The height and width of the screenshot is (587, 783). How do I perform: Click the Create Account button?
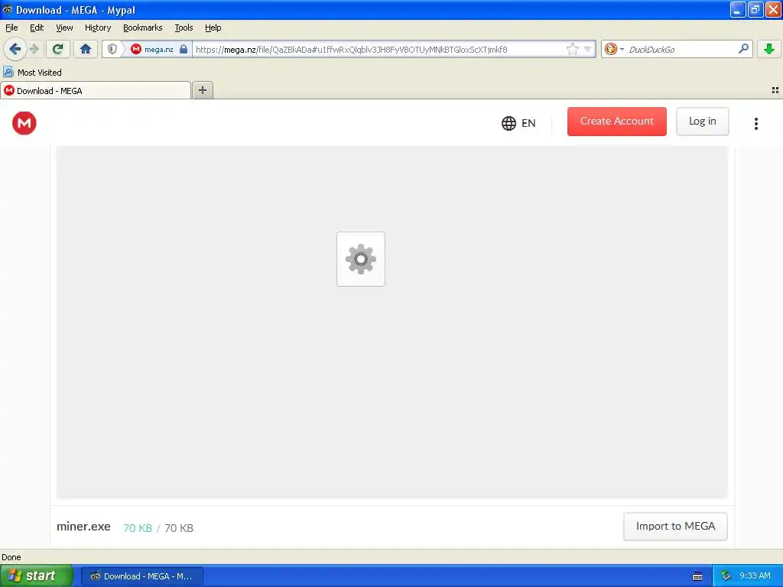point(617,122)
